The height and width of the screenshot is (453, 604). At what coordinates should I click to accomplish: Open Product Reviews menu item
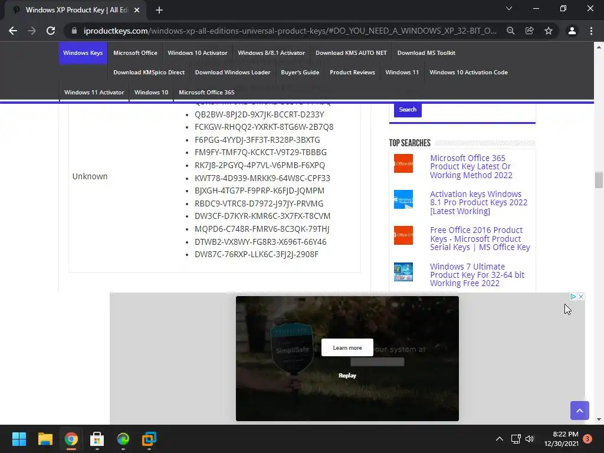point(352,73)
